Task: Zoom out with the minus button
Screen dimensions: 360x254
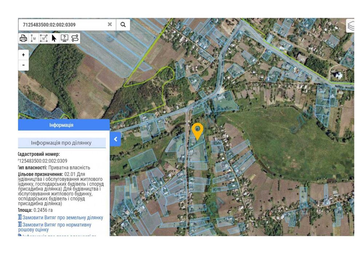Action: (x=23, y=65)
